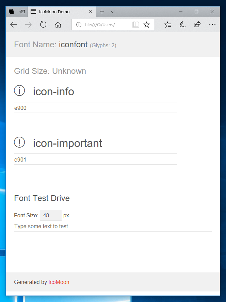Share this page icon

(197, 24)
